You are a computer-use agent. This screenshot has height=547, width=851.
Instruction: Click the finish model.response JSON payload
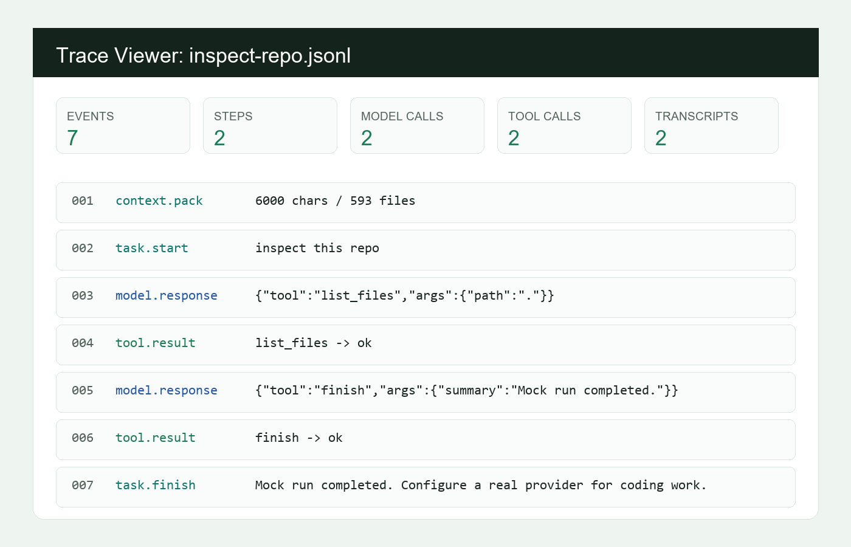click(x=466, y=390)
